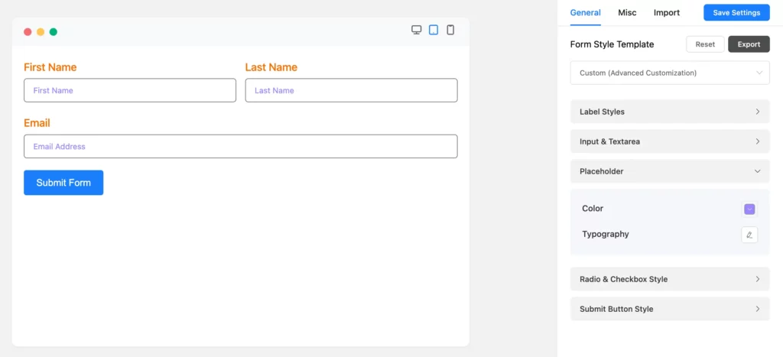Click the orange Email label text
The image size is (783, 357).
(x=37, y=123)
